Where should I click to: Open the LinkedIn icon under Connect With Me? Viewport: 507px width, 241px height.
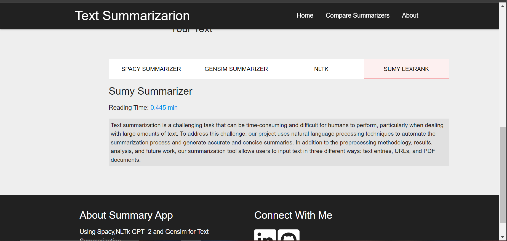[265, 235]
